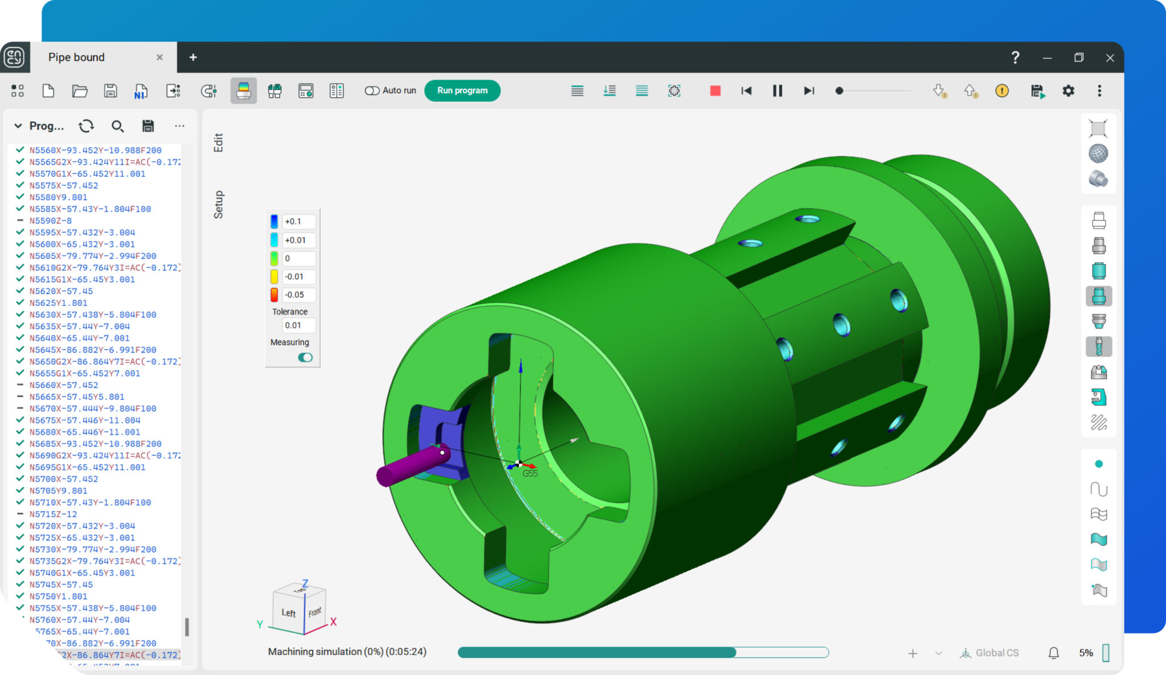Toggle the Auto run switch
The height and width of the screenshot is (675, 1166).
(x=372, y=90)
